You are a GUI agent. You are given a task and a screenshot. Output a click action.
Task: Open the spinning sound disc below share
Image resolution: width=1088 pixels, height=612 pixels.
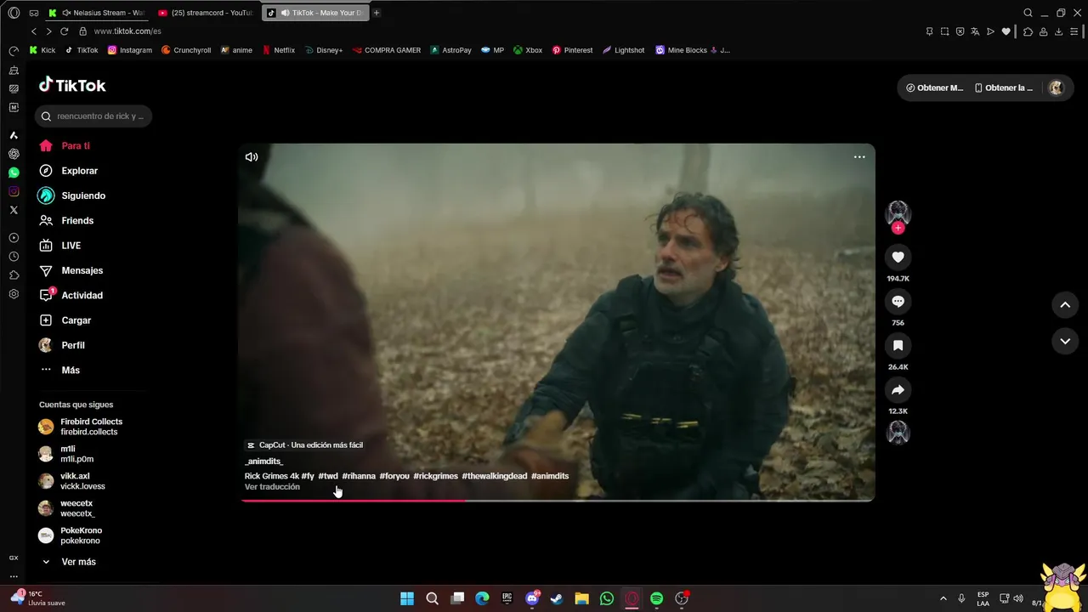(898, 433)
